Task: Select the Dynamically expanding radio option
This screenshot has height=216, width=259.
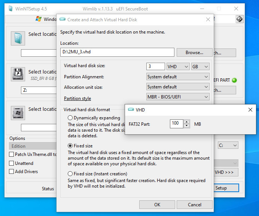Action: [x=70, y=118]
